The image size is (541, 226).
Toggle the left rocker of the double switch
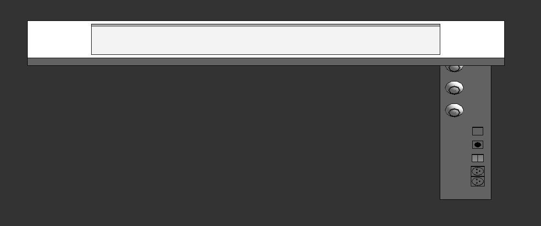pyautogui.click(x=475, y=158)
